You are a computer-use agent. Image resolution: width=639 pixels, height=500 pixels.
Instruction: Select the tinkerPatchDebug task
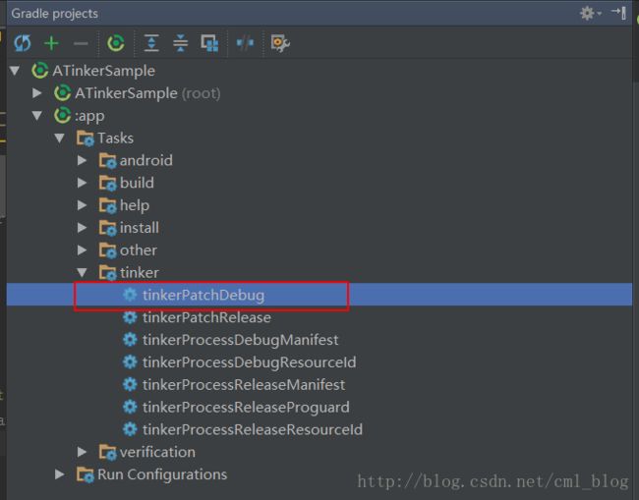[319, 295]
